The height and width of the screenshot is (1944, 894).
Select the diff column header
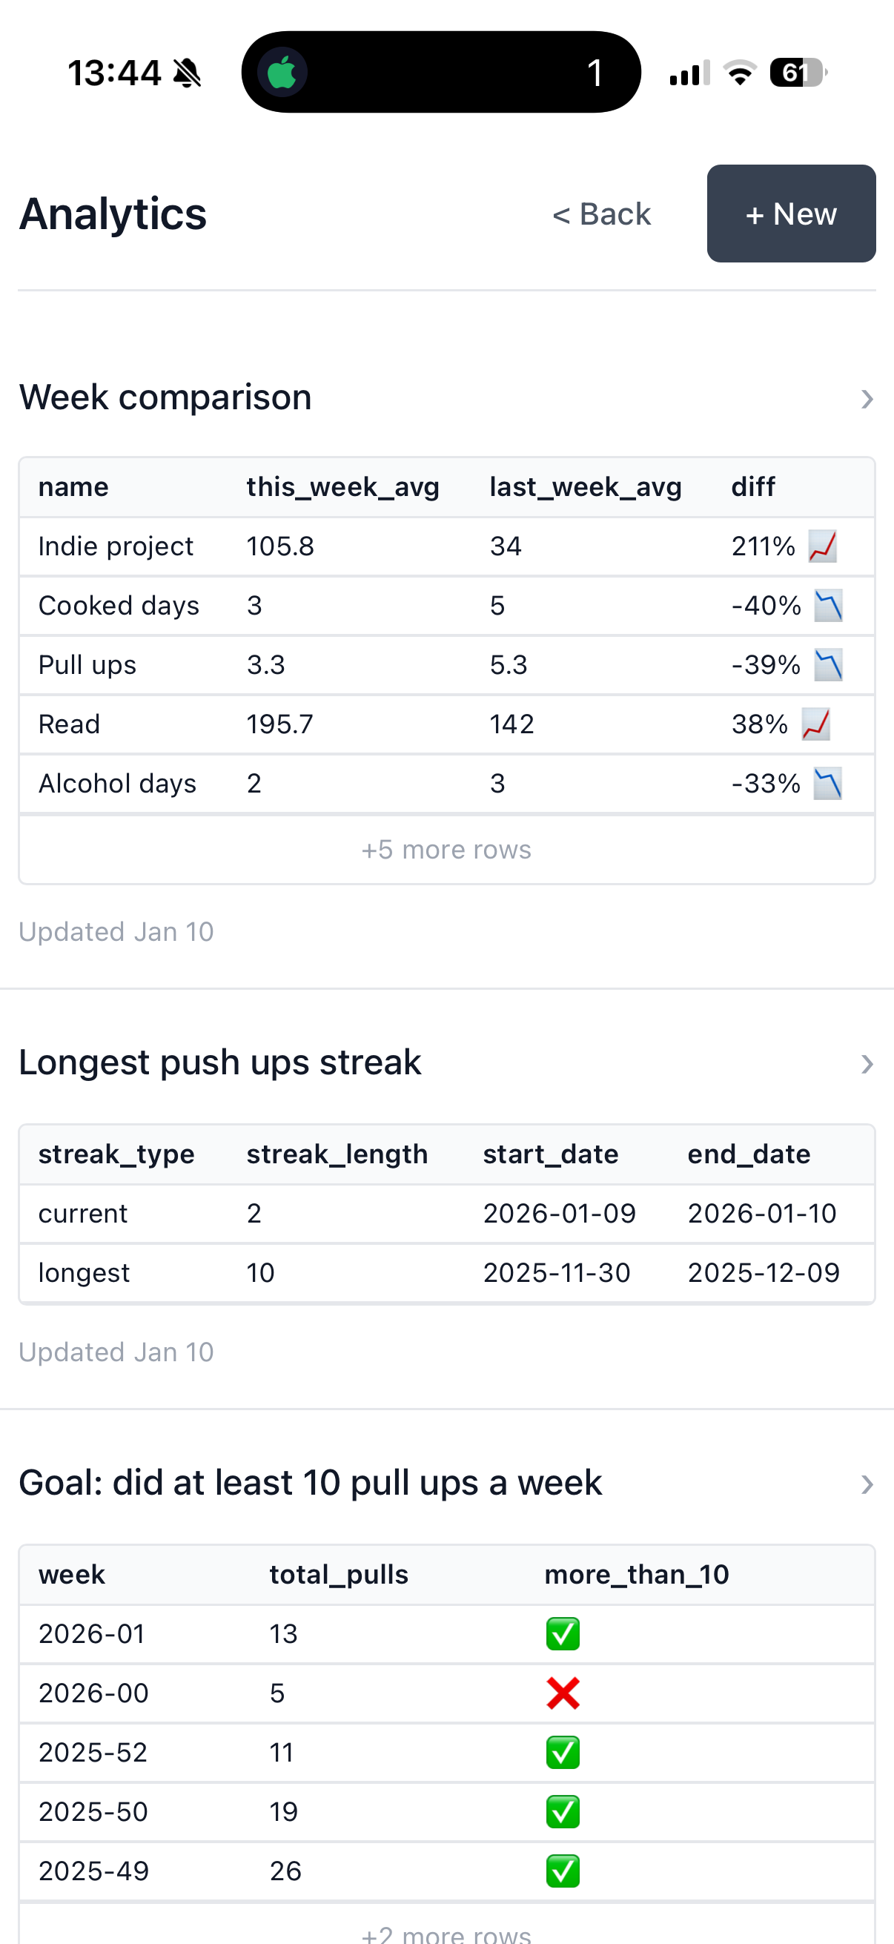pos(753,488)
